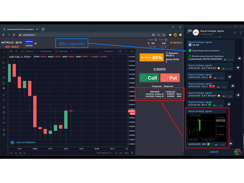The height and width of the screenshot is (183, 244).
Task: Select the forecast/measurement position tool
Action: pos(4,83)
